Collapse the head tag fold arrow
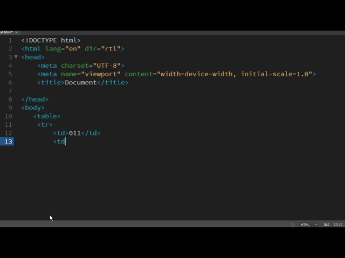345x258 pixels. coord(16,57)
